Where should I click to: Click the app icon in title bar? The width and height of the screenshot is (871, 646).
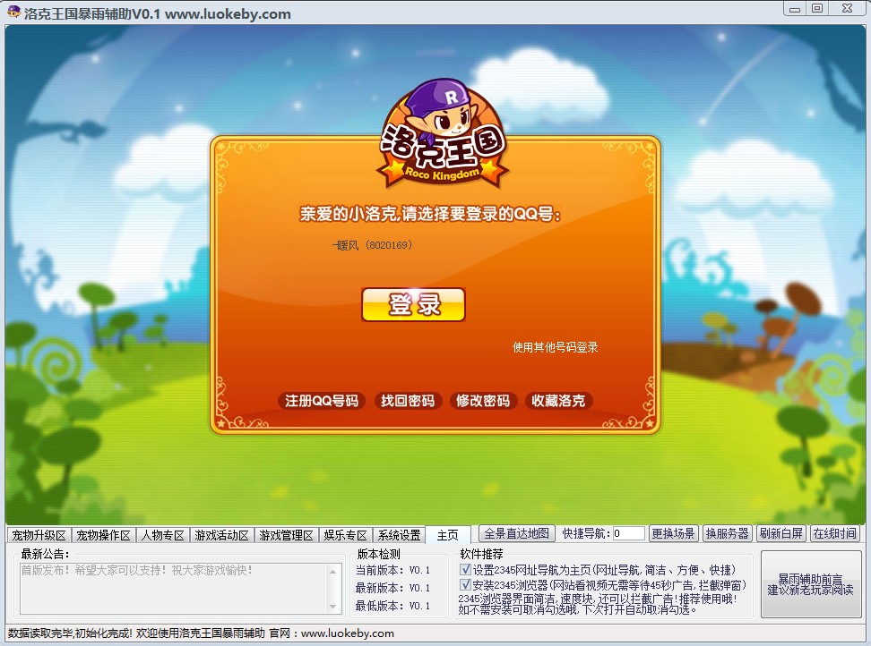(x=13, y=13)
